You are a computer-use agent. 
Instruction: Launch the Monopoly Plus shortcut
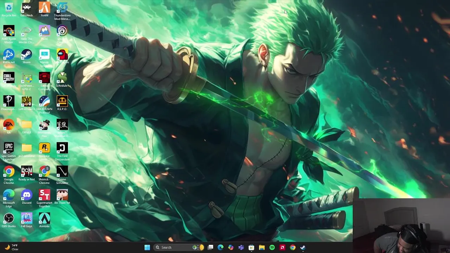[x=44, y=128]
